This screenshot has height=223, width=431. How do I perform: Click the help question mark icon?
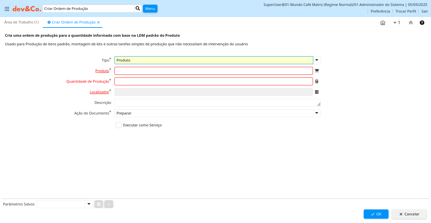click(422, 22)
